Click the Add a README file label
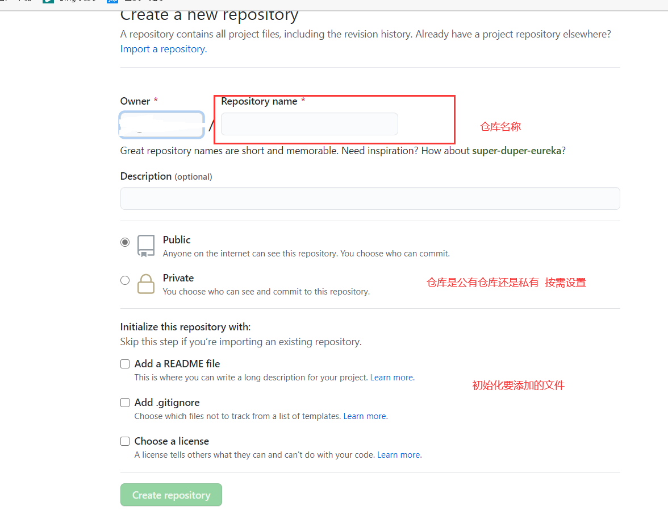 (x=177, y=364)
